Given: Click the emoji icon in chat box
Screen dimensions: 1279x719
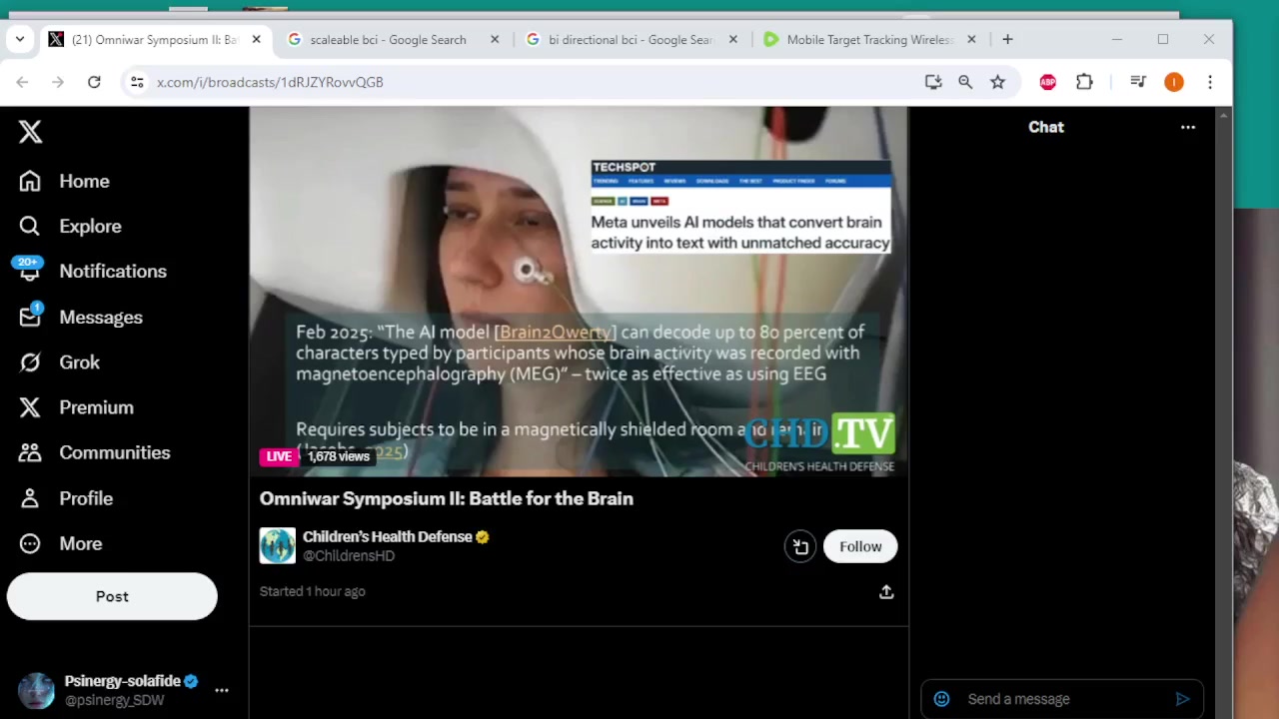Looking at the screenshot, I should tap(941, 699).
